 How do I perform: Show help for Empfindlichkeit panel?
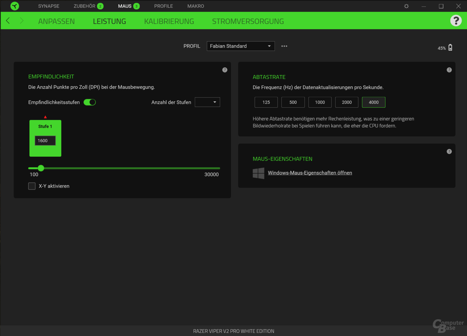pos(225,70)
